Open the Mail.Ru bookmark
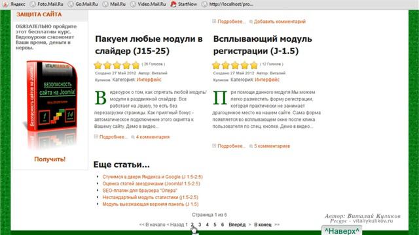The height and width of the screenshot is (235, 419). [115, 4]
